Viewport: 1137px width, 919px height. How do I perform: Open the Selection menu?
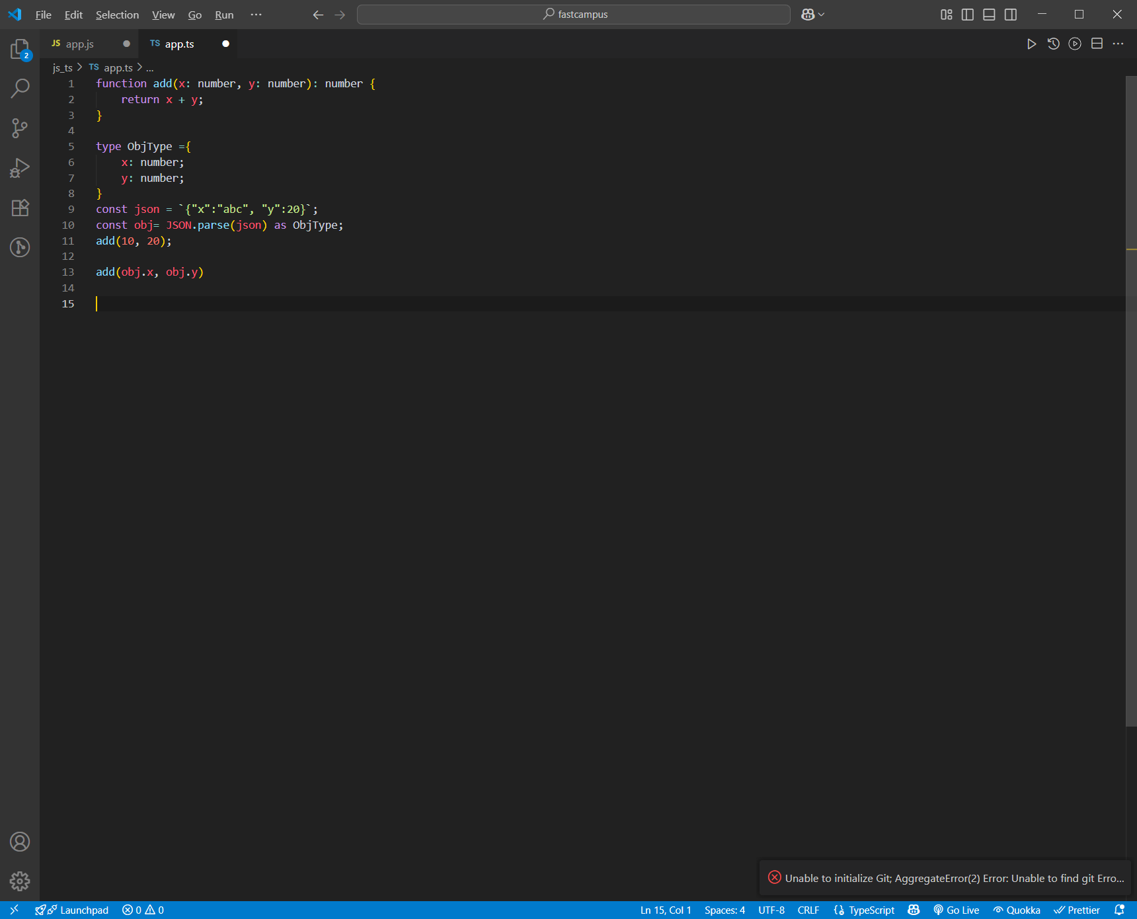[x=117, y=15]
